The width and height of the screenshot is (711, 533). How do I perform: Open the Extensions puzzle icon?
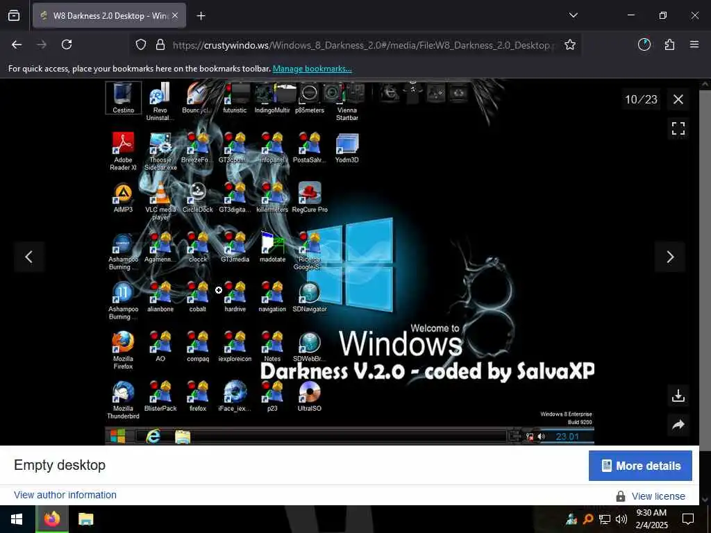669,44
